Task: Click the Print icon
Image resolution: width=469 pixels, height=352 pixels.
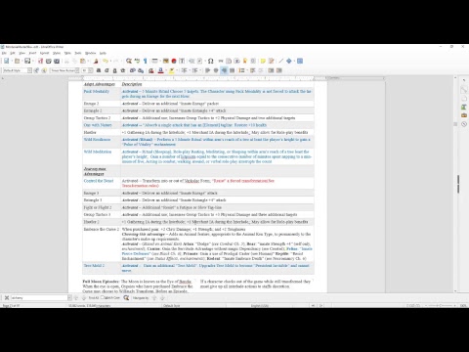Action: click(x=49, y=61)
